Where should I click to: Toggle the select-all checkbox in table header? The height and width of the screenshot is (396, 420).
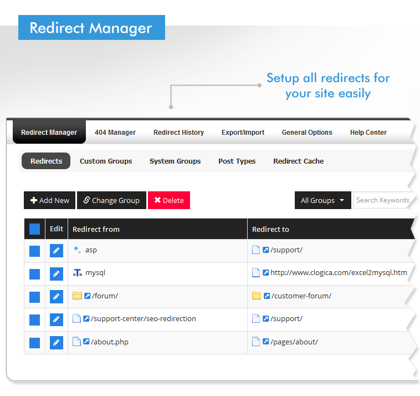tap(34, 229)
